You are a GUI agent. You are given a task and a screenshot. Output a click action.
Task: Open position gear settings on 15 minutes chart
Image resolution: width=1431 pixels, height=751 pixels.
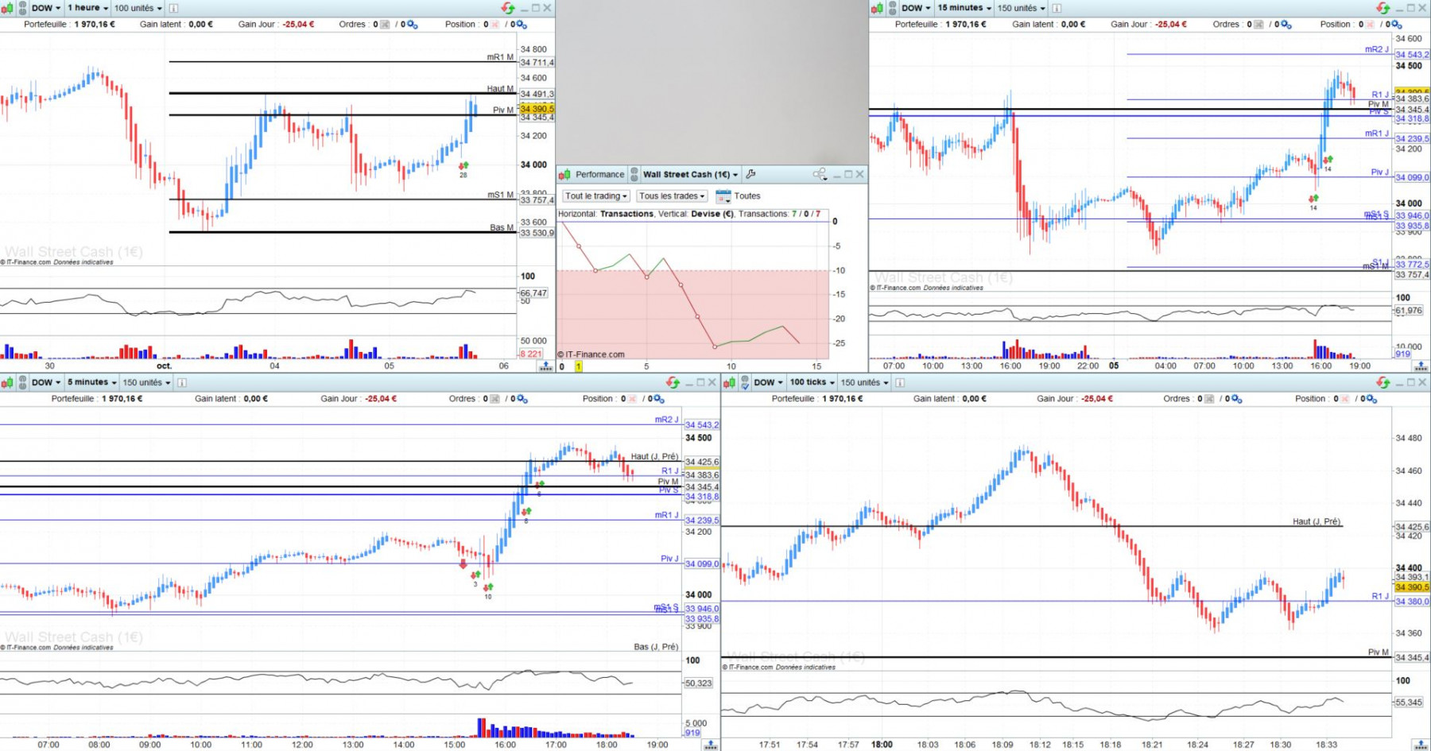click(1396, 25)
